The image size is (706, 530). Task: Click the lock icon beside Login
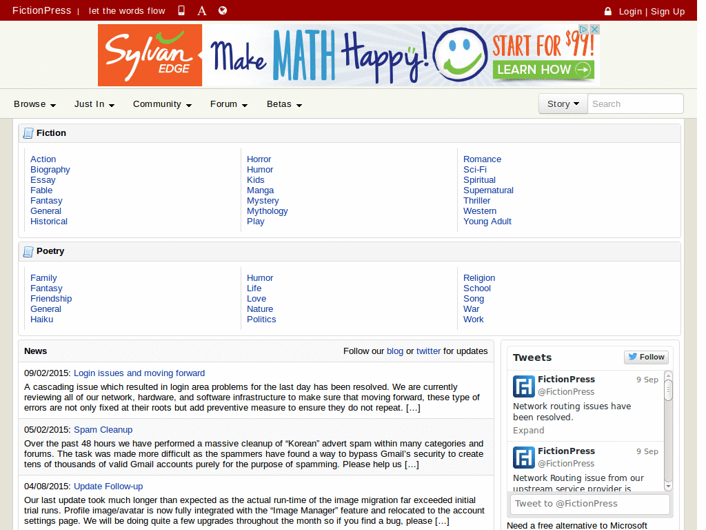point(608,11)
